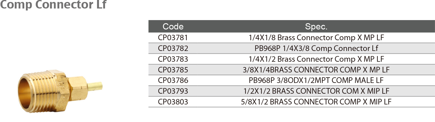Select the 3/8X1/4BRASS CONNECTOR spec
Image resolution: width=435 pixels, height=122 pixels.
pyautogui.click(x=316, y=70)
